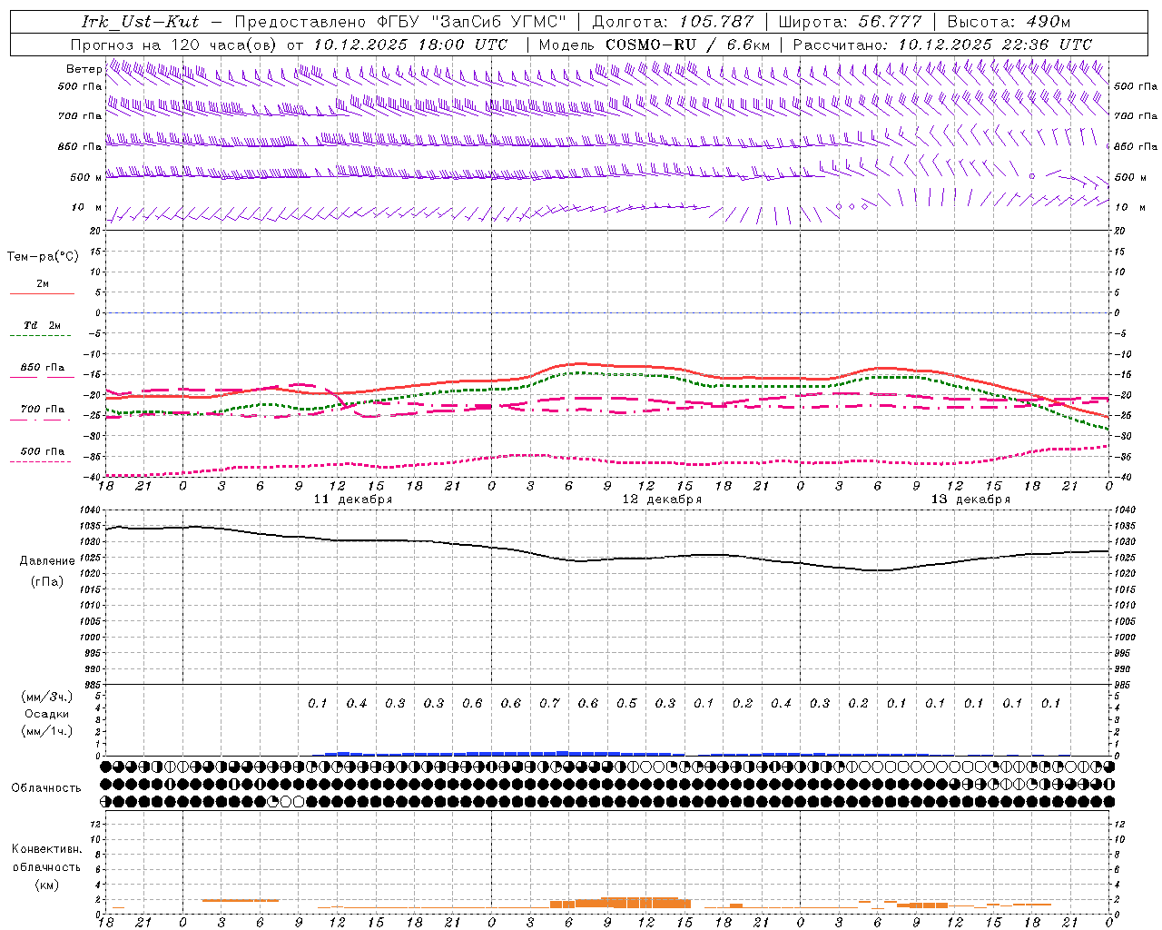Click the Долгота: 105.787 longitude value

(674, 22)
